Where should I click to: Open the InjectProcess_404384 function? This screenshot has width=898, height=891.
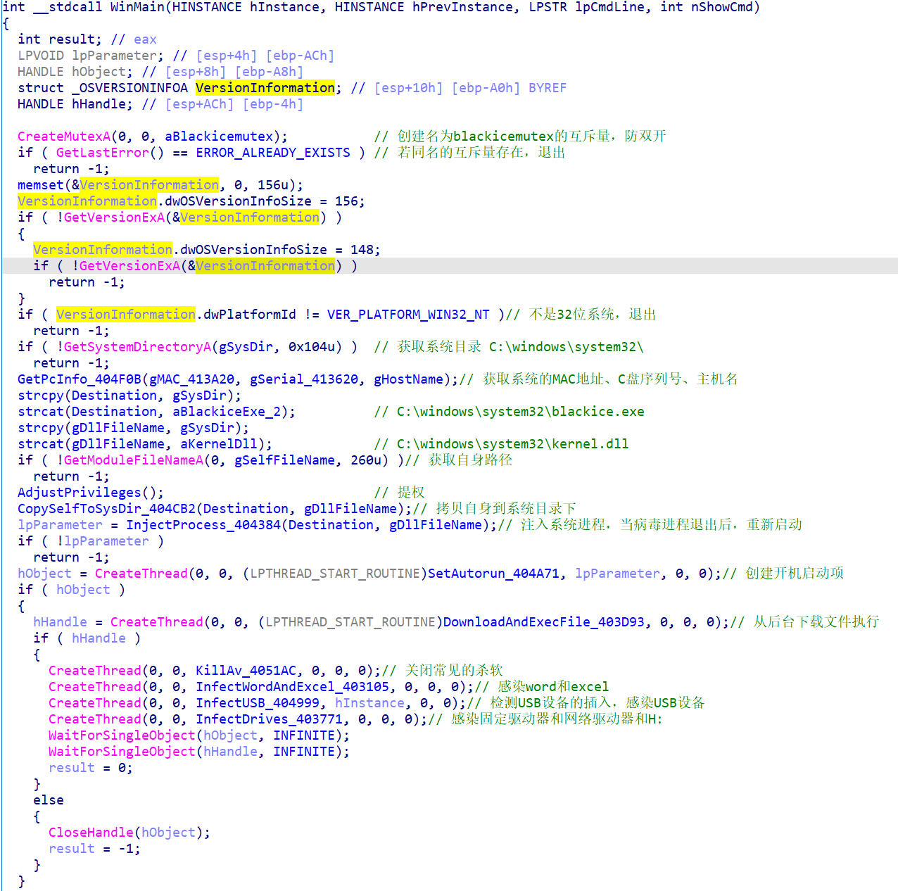[x=203, y=525]
